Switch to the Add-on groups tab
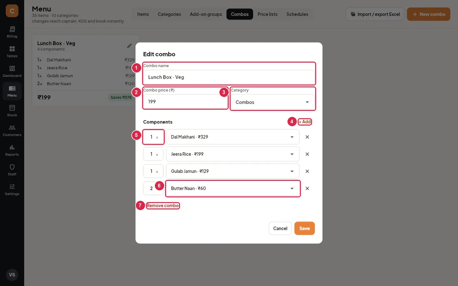Screen dimensions: 458x286 pos(206,14)
